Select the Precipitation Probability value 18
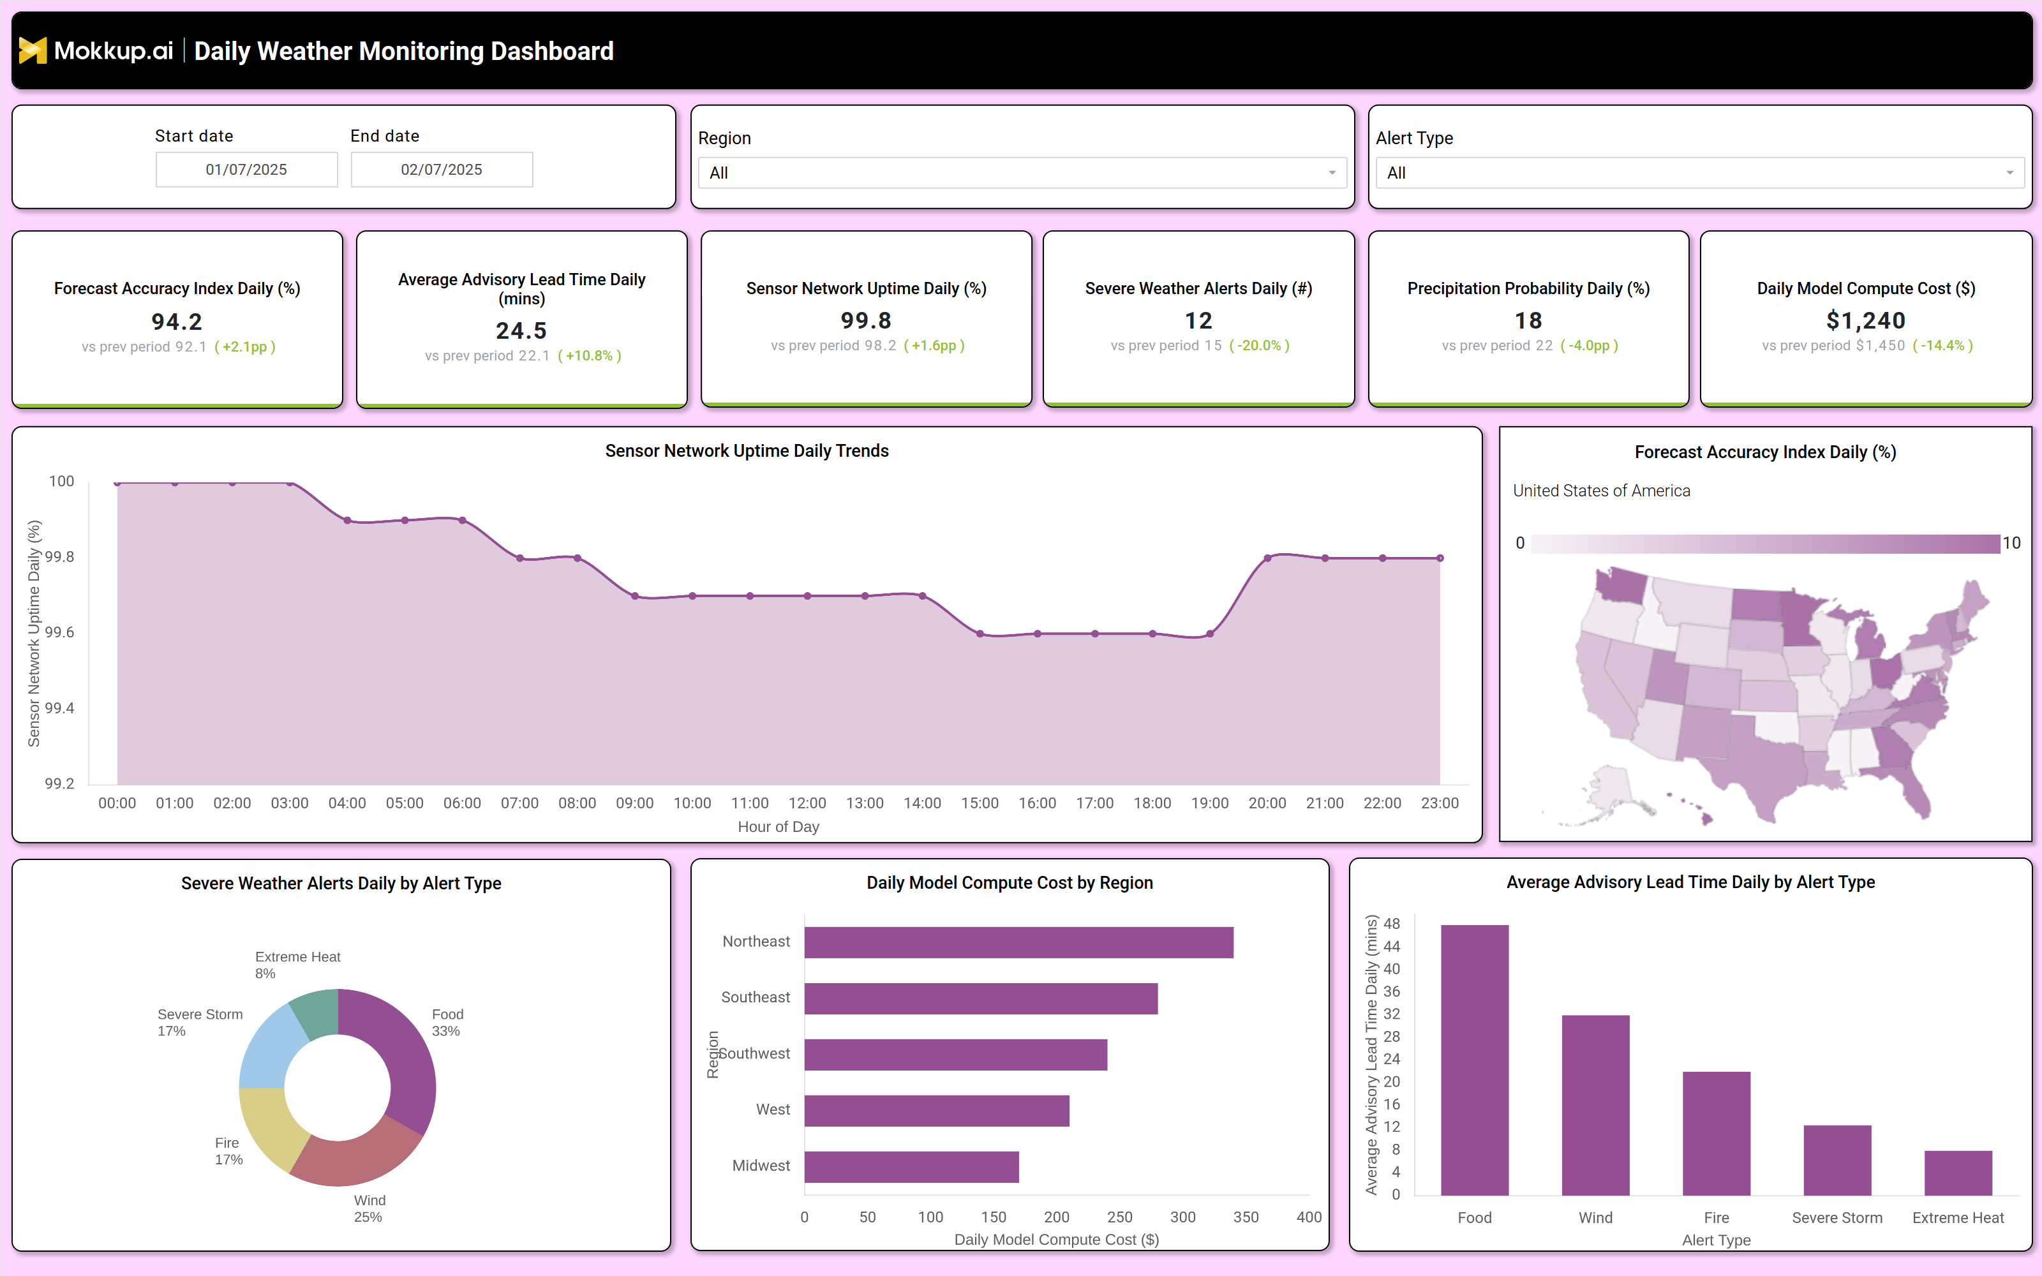Image resolution: width=2042 pixels, height=1276 pixels. (x=1528, y=321)
